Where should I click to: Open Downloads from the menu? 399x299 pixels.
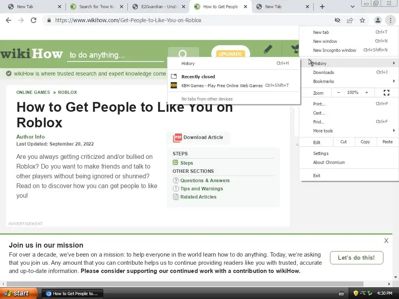tap(349, 72)
